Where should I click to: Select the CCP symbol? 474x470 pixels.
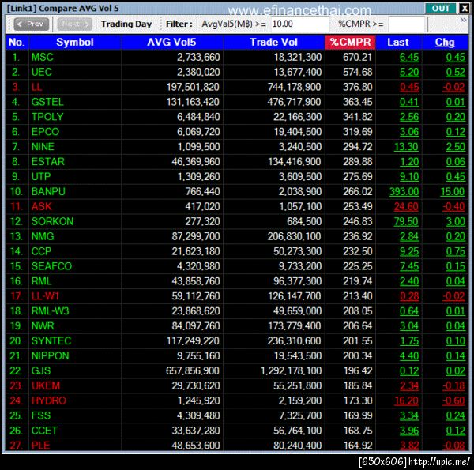[41, 251]
